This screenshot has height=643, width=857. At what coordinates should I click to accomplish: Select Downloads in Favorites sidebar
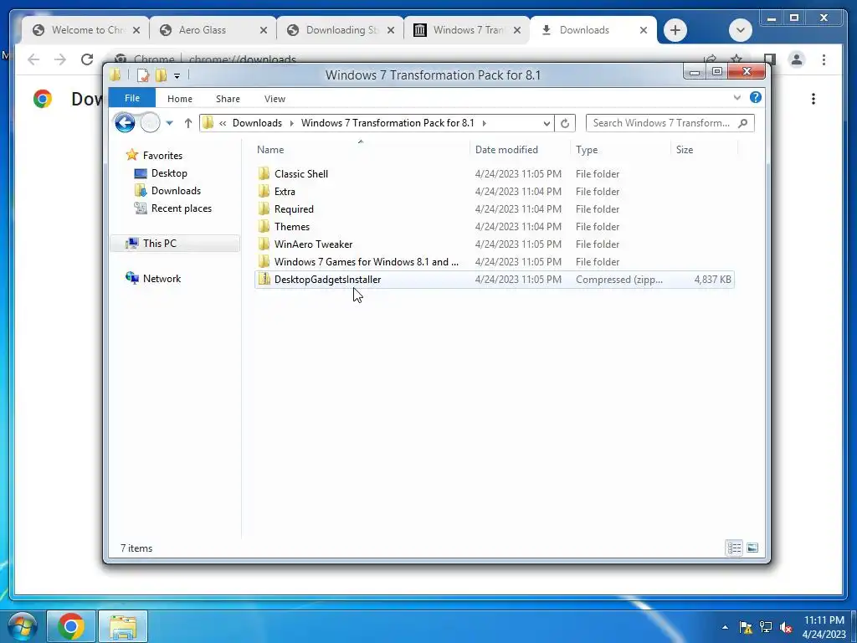click(176, 190)
